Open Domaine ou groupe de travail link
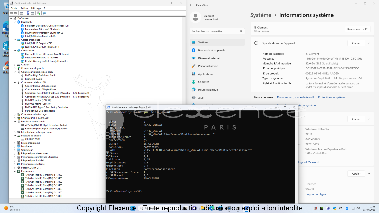This screenshot has width=379, height=213. (x=295, y=97)
